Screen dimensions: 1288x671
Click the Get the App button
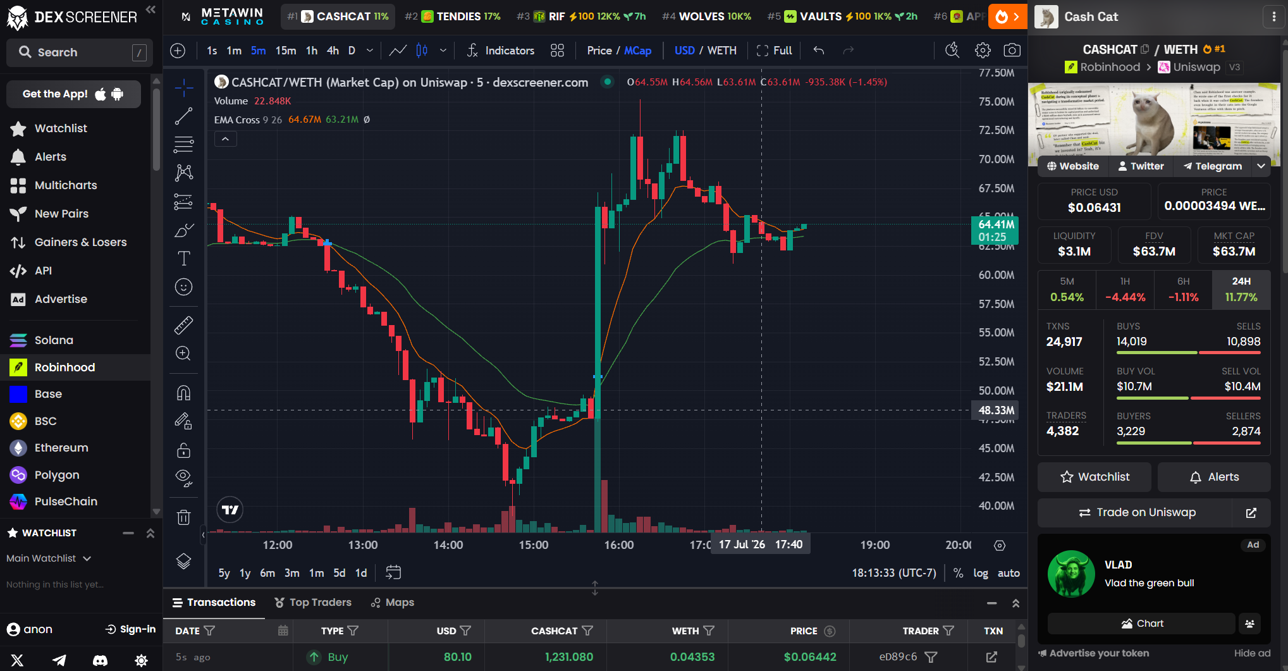(x=73, y=94)
